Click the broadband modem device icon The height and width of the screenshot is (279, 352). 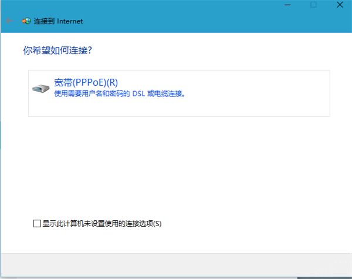41,88
